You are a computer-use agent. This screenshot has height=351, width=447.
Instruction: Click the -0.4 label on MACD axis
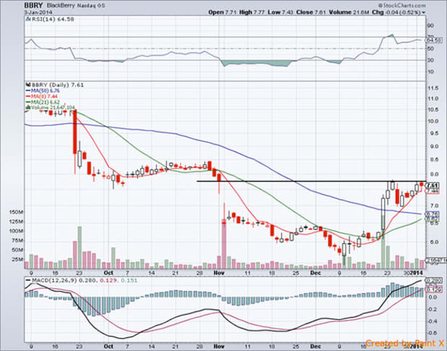[433, 321]
